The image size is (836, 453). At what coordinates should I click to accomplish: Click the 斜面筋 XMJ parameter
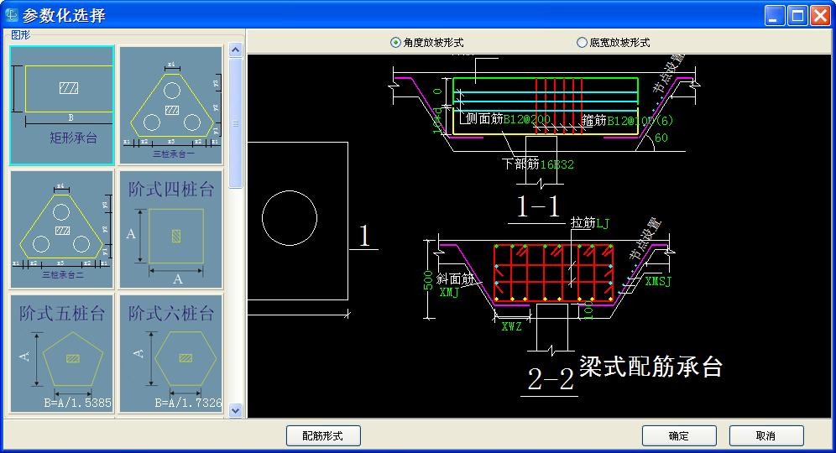point(449,292)
